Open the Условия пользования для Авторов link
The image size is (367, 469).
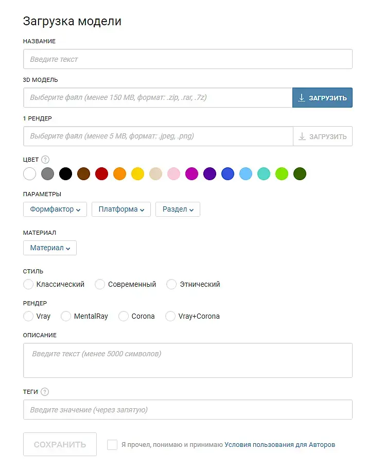pyautogui.click(x=279, y=445)
